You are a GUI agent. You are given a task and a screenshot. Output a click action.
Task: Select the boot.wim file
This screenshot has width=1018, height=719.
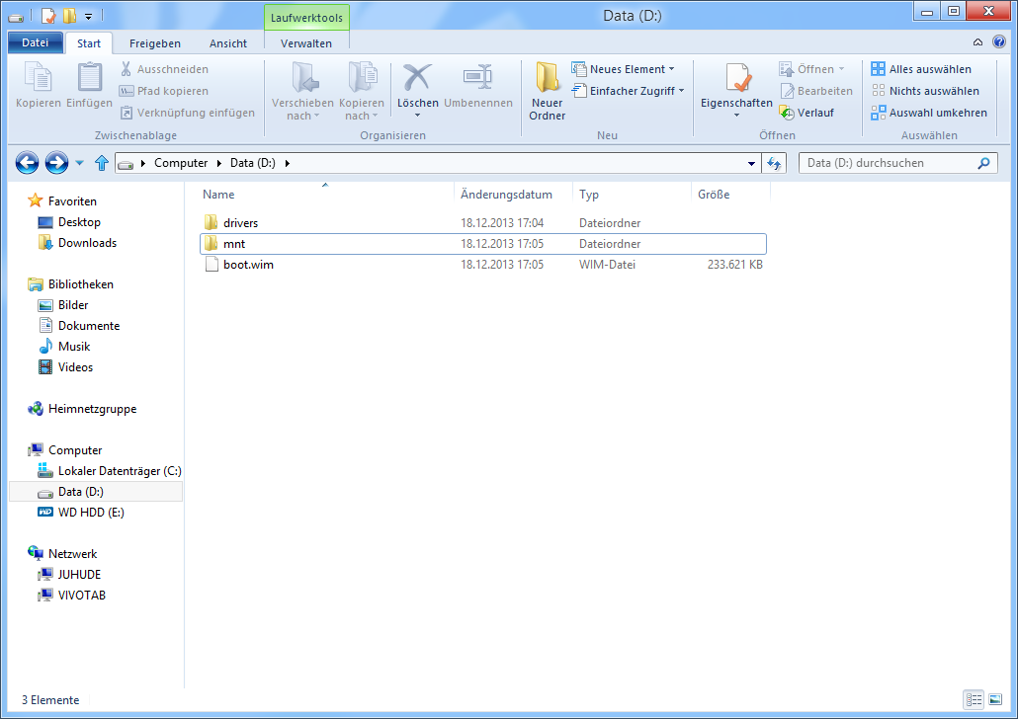483,265
